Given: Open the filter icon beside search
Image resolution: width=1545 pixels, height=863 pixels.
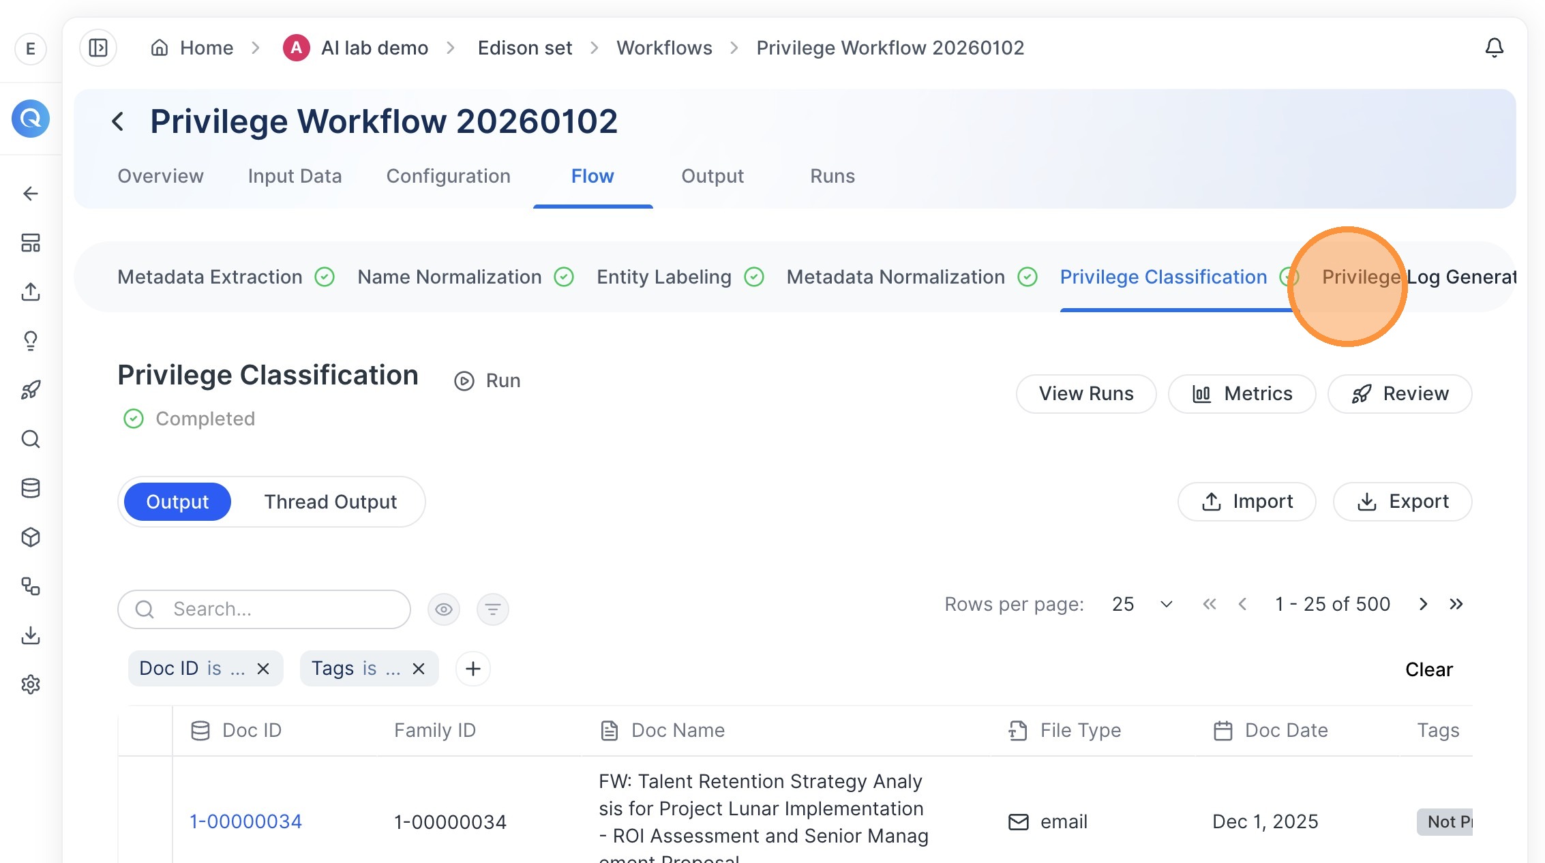Looking at the screenshot, I should click(x=492, y=609).
